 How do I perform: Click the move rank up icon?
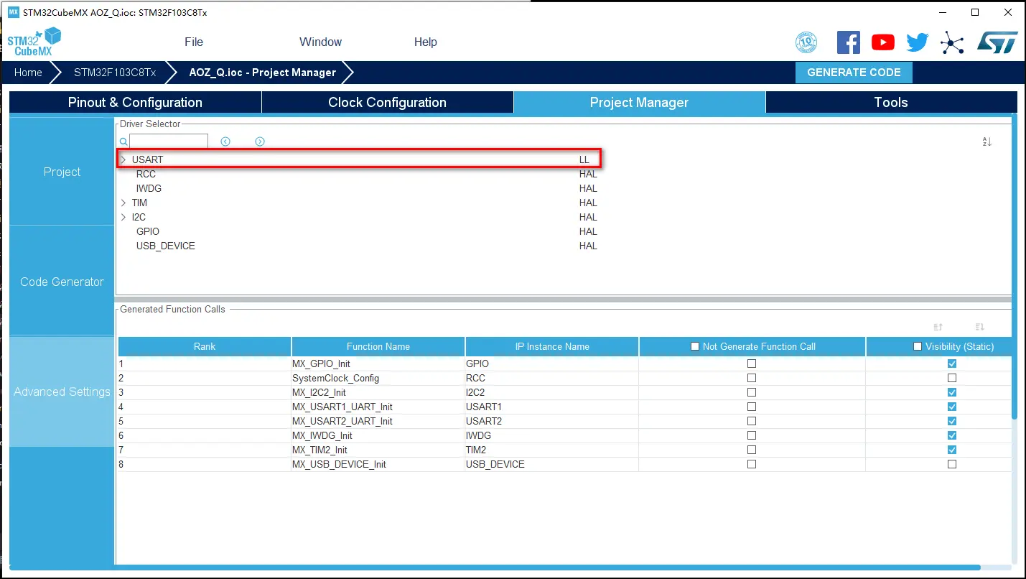938,327
